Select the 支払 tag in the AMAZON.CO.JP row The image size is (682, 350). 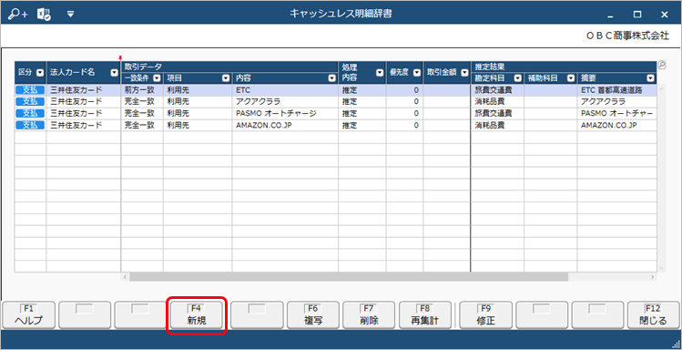(x=30, y=126)
